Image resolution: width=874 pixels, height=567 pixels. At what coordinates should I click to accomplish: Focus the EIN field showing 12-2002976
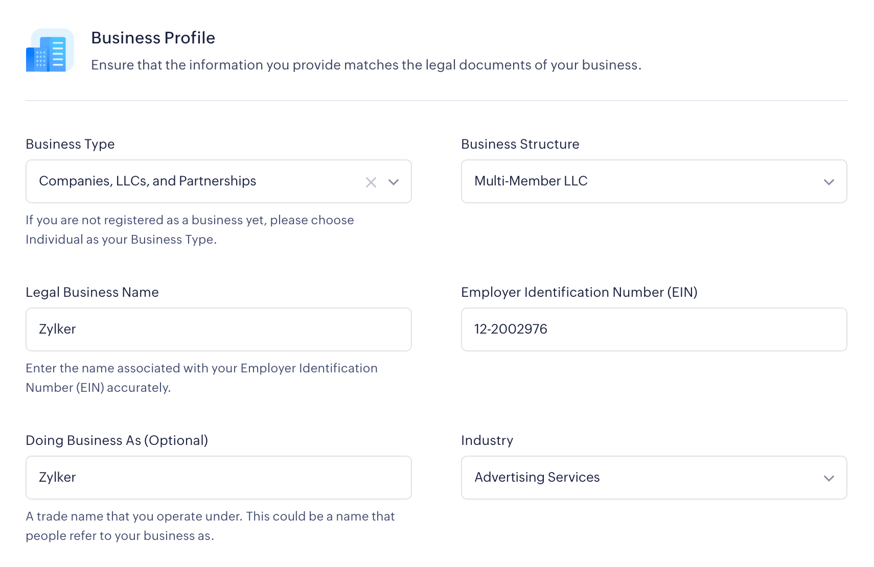tap(654, 329)
